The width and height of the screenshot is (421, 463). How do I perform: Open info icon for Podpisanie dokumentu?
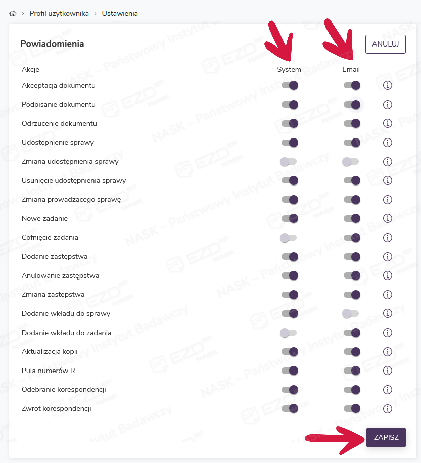point(388,105)
